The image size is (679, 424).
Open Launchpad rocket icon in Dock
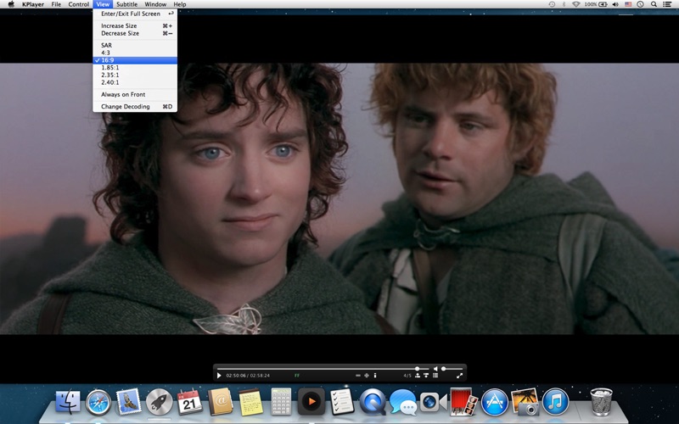pos(159,402)
